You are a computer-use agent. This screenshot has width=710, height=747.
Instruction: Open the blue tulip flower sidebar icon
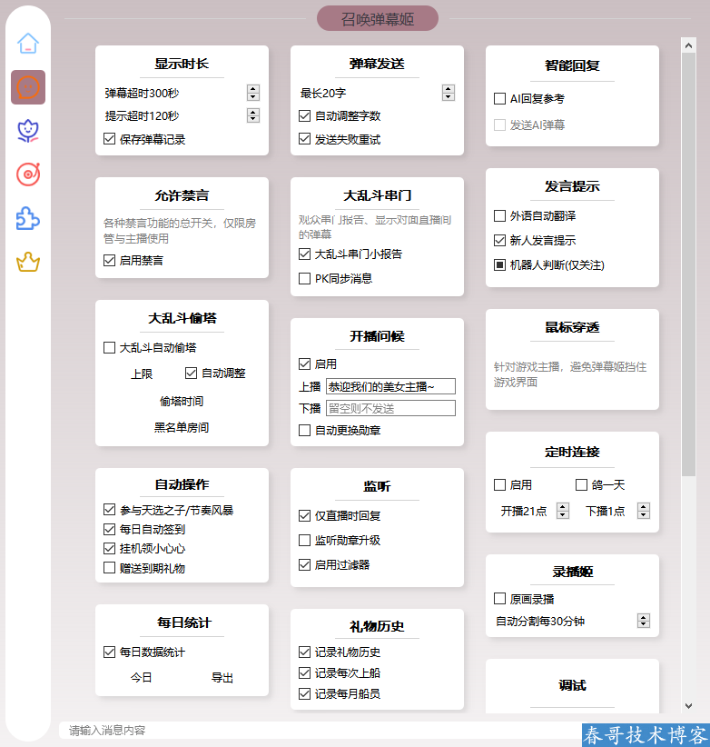coord(28,131)
